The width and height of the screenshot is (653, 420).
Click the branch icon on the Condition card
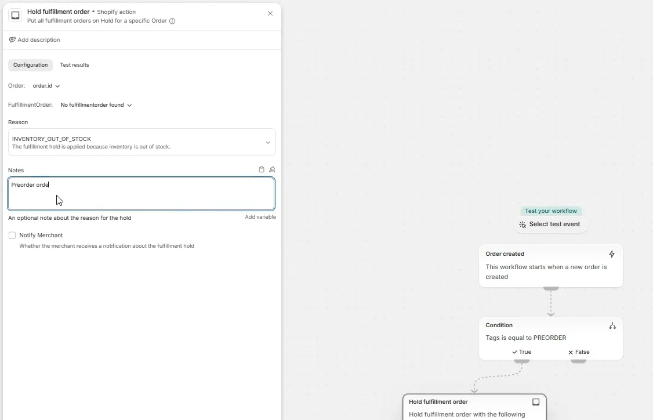[612, 325]
